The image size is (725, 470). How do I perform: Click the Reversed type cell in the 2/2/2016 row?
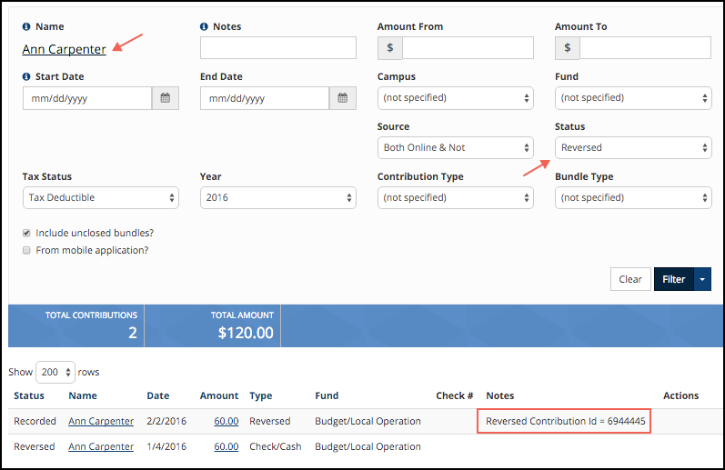tap(270, 421)
